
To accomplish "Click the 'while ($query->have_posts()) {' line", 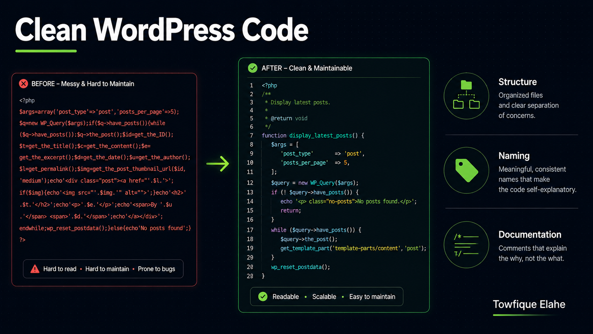I will coord(316,230).
